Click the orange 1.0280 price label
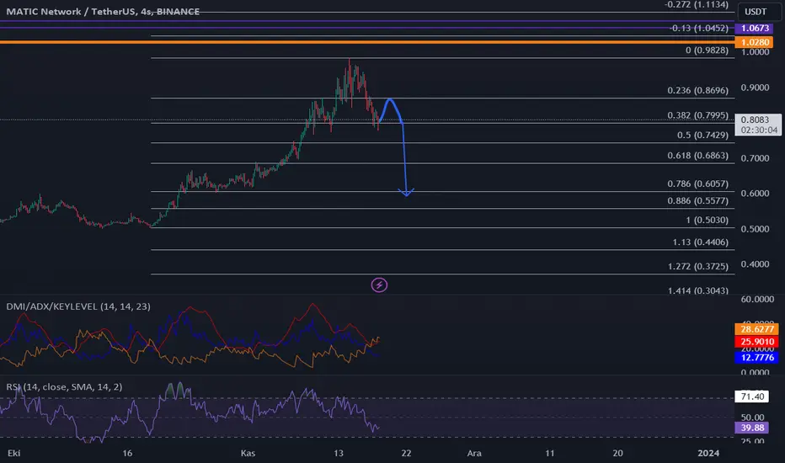785x463 pixels. pos(755,42)
